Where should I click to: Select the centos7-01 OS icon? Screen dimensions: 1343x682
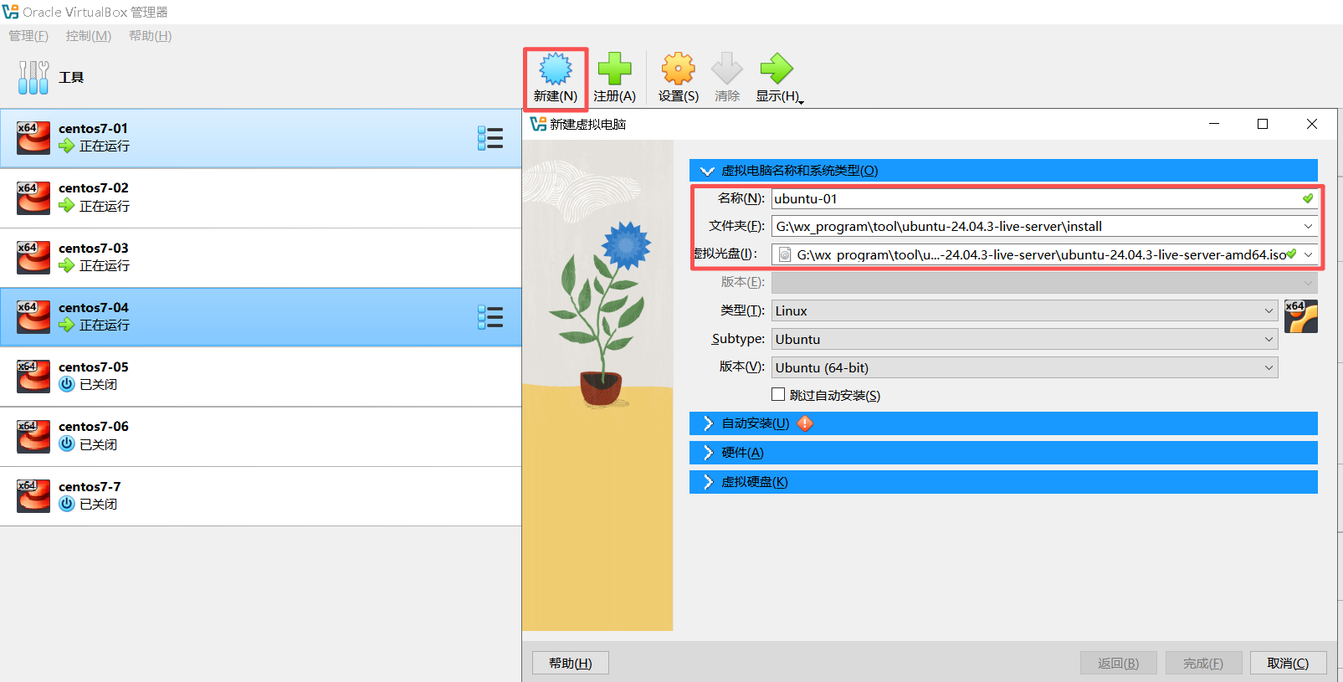[x=33, y=137]
